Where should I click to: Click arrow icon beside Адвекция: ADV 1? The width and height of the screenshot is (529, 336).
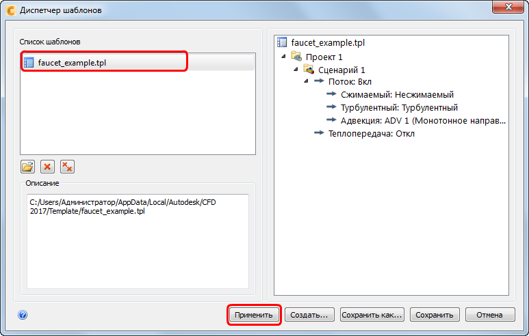coord(332,120)
